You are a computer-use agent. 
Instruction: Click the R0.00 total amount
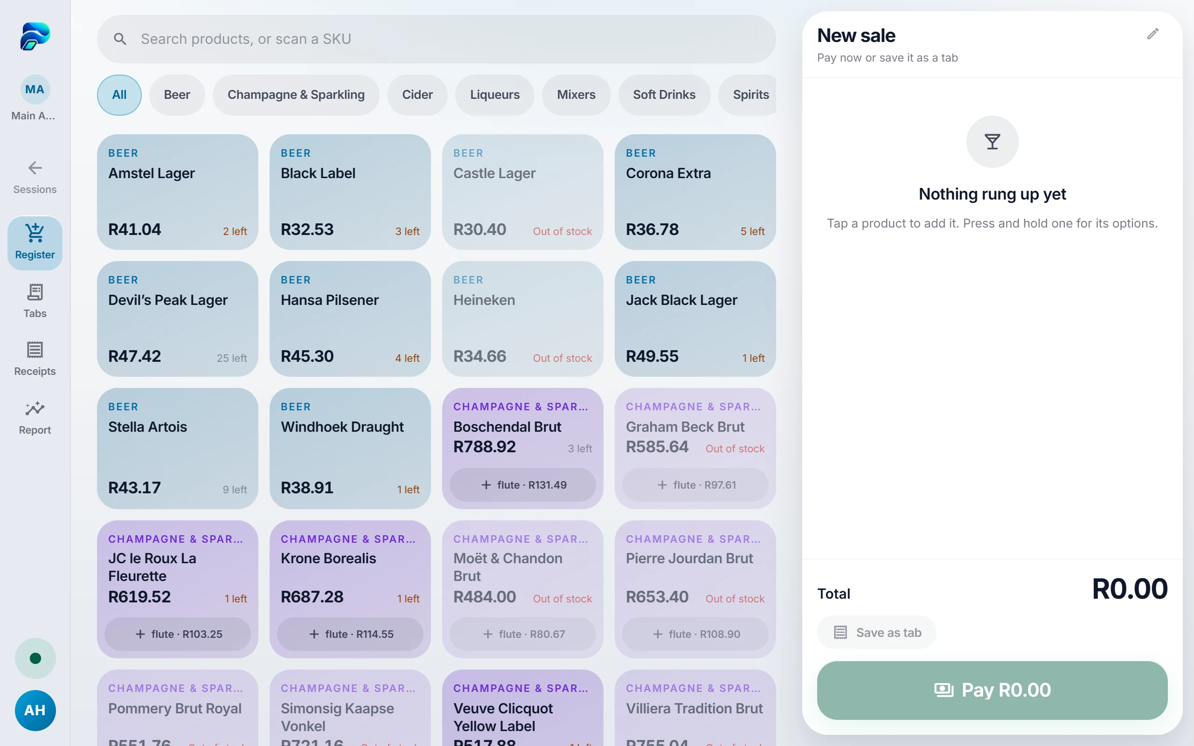click(x=1129, y=588)
